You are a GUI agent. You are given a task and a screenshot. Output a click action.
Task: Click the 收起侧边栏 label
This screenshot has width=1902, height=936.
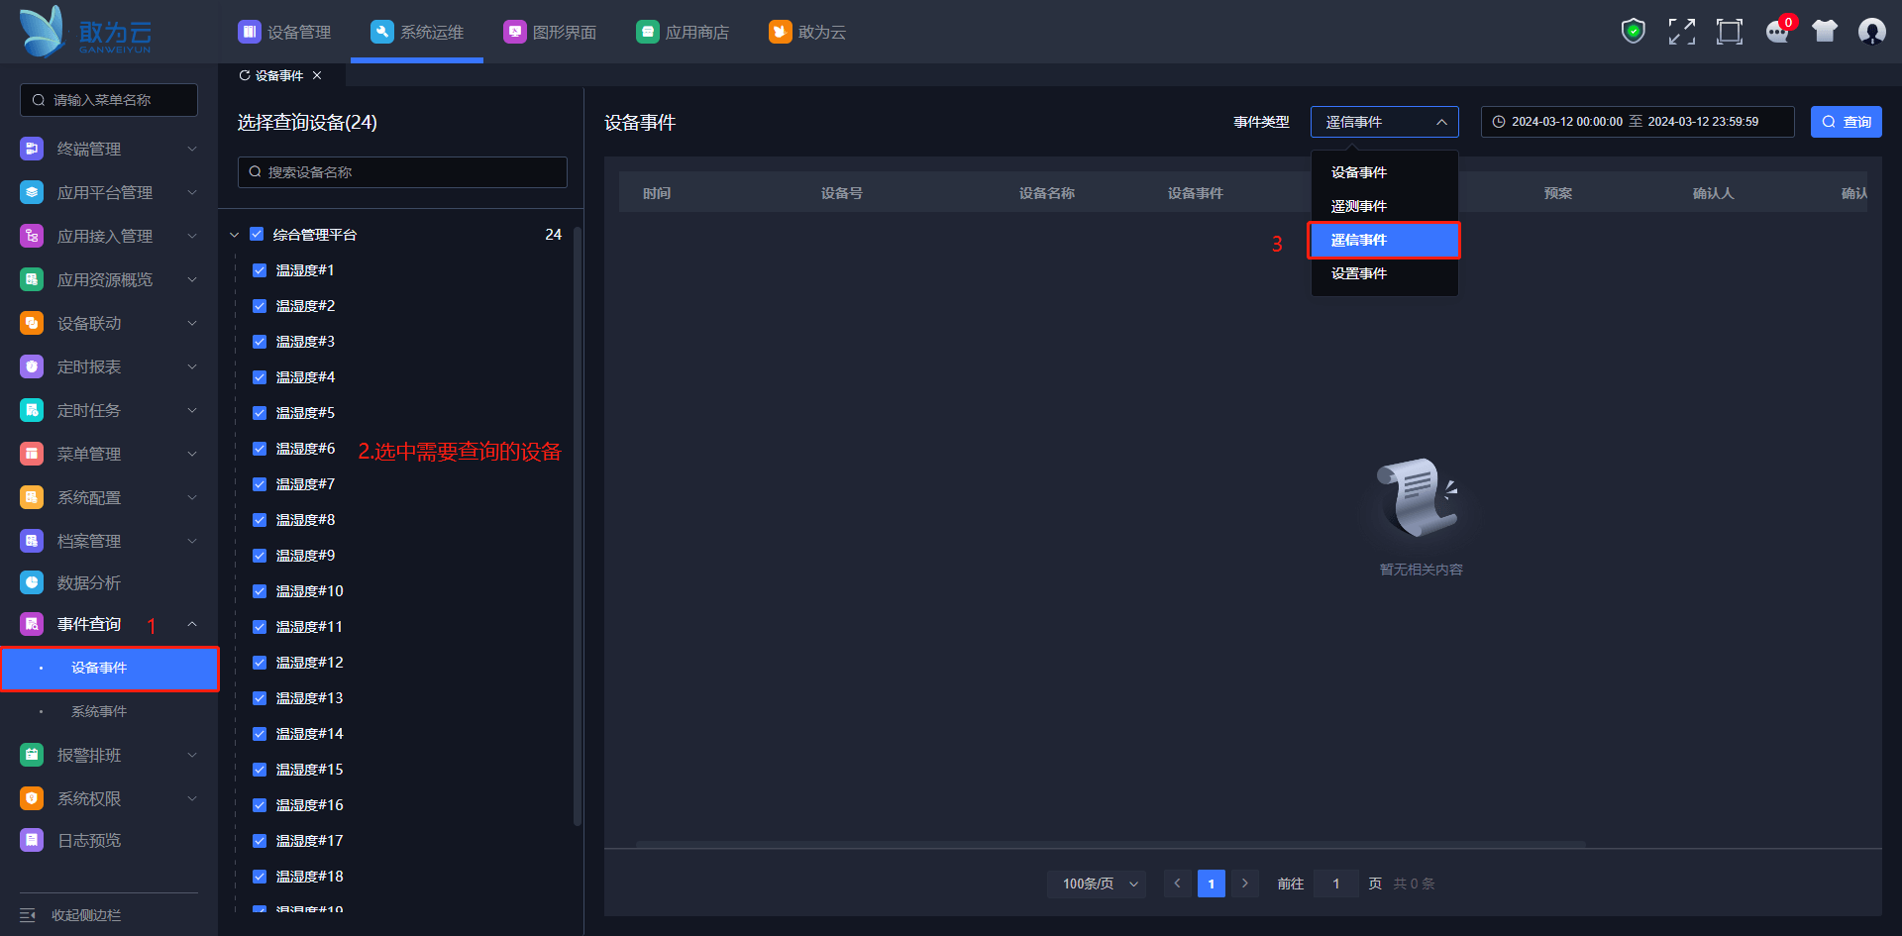[86, 915]
